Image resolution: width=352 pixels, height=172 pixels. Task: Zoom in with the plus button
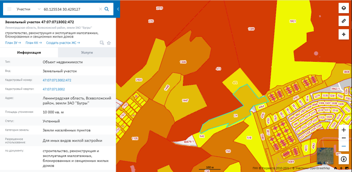coord(344,130)
